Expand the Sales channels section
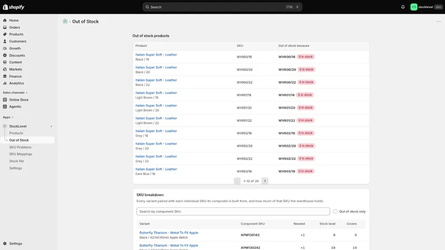The height and width of the screenshot is (250, 445). point(15,93)
